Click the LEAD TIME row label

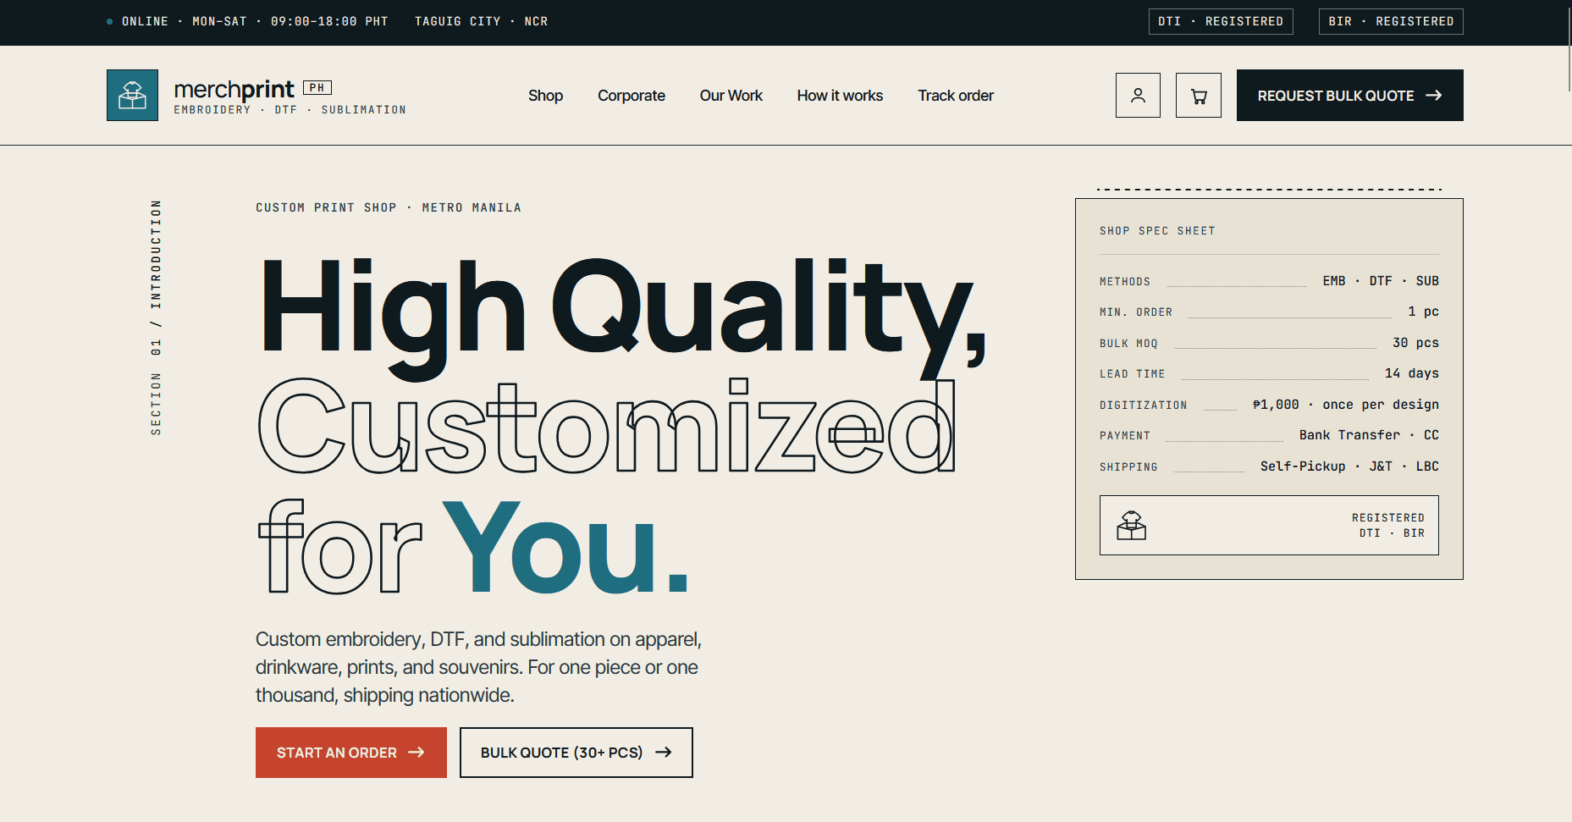(x=1132, y=374)
